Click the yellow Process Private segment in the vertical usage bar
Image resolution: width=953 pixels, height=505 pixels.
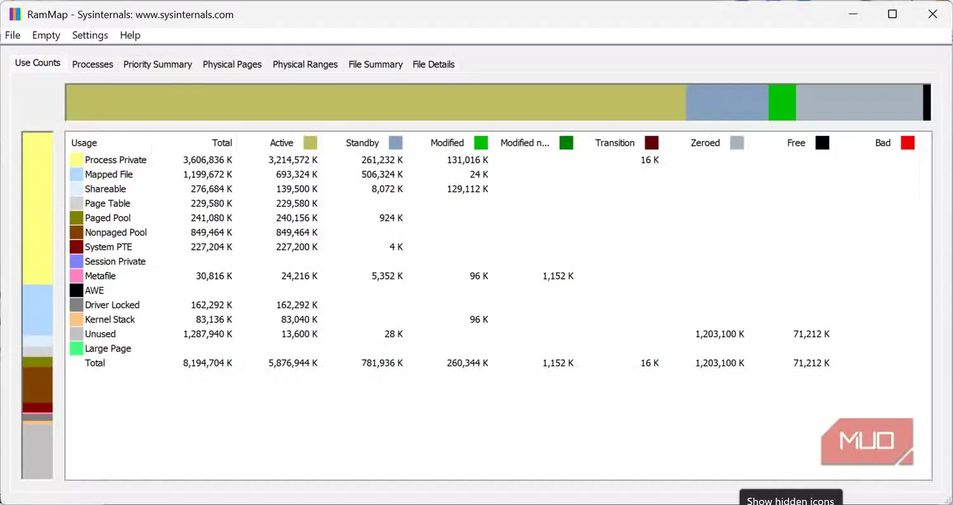click(37, 208)
